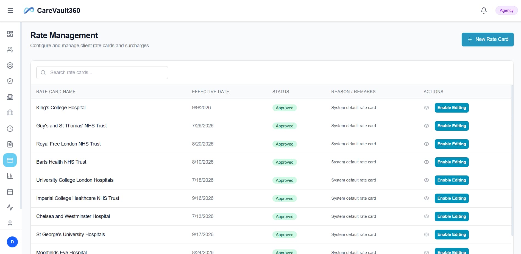Open the dashboard grid sidebar icon

(x=10, y=34)
